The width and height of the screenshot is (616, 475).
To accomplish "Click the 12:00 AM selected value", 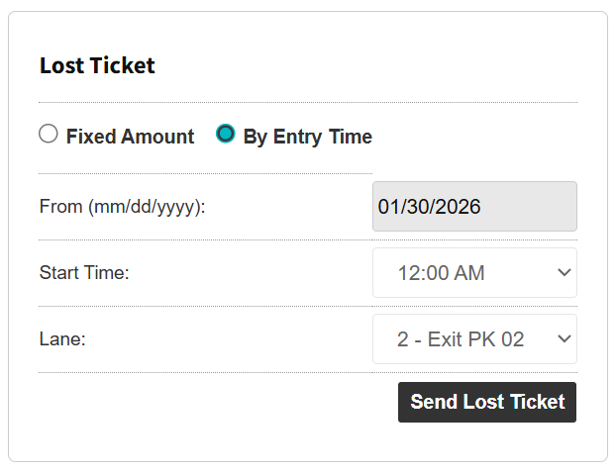I will (x=441, y=272).
